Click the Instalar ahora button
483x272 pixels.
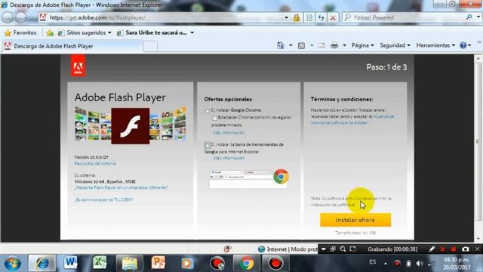tap(355, 220)
